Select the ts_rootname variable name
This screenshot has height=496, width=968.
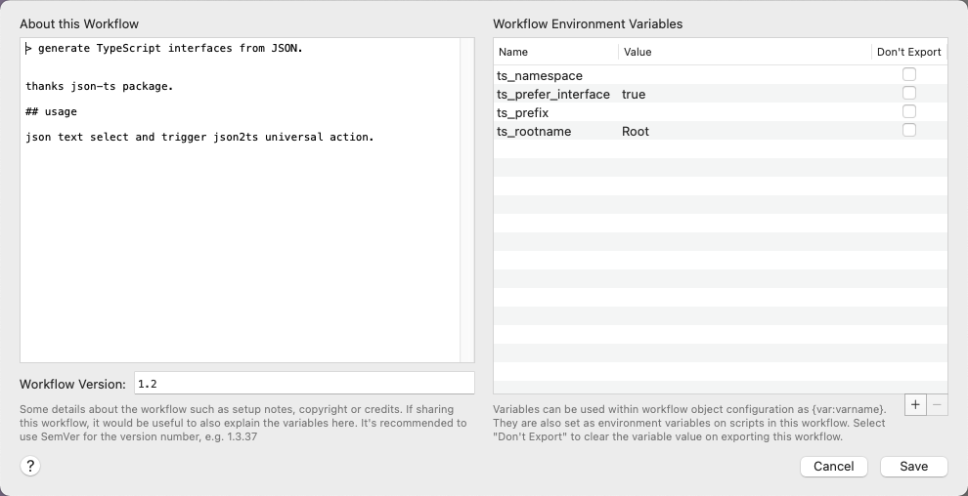(x=534, y=132)
